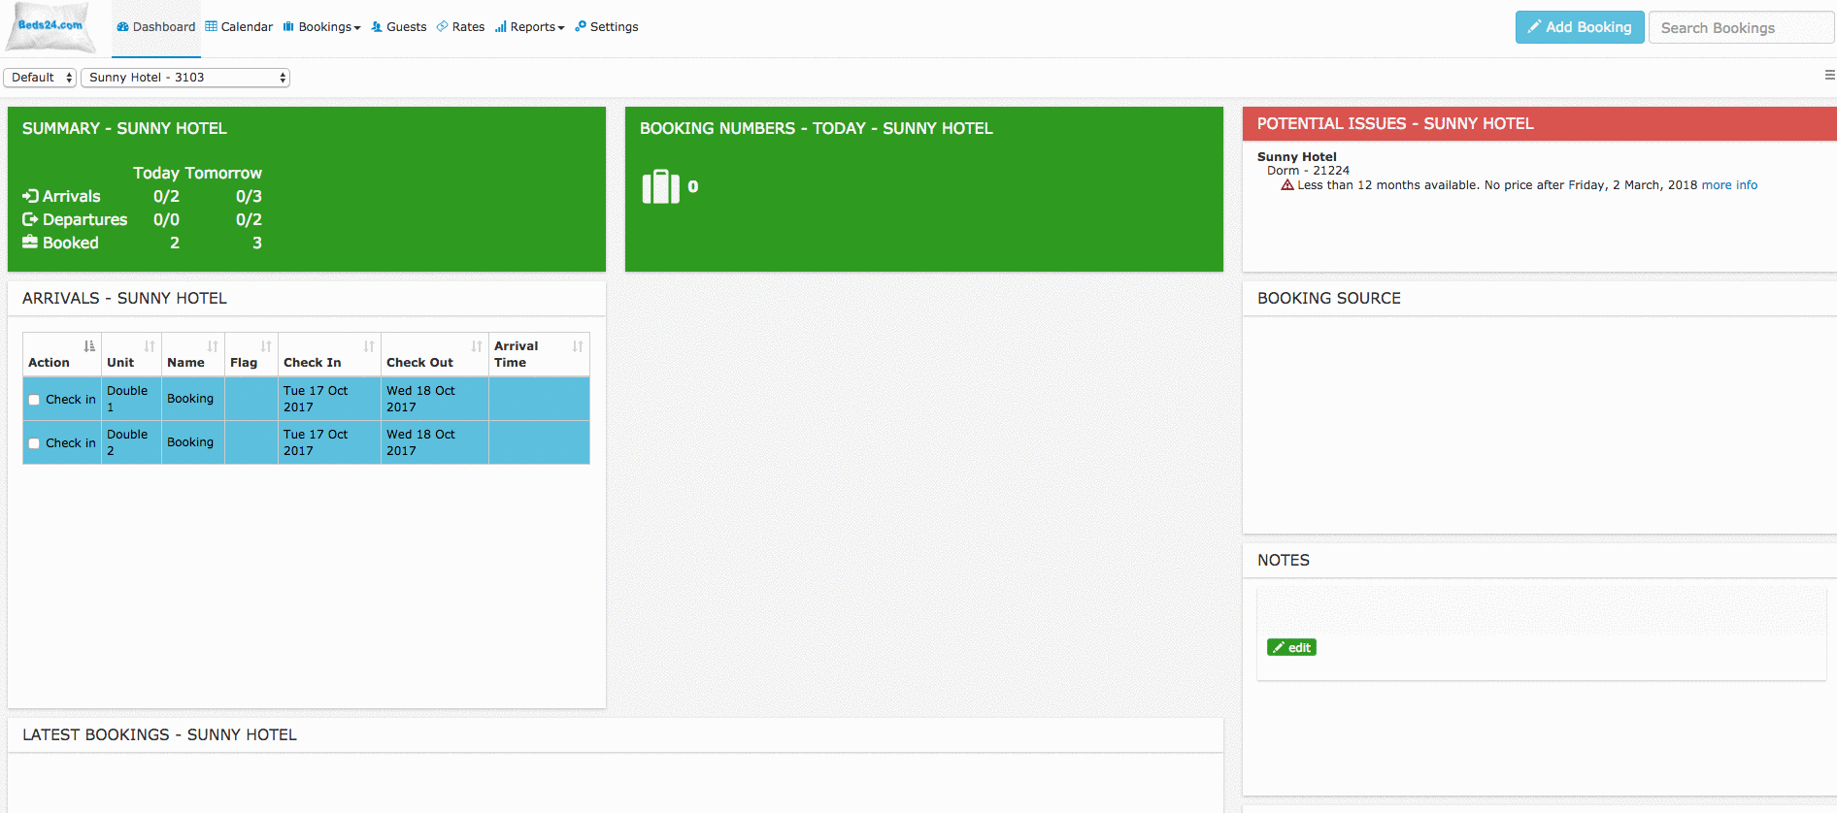
Task: Go to the Dashboard tab
Action: point(156,27)
